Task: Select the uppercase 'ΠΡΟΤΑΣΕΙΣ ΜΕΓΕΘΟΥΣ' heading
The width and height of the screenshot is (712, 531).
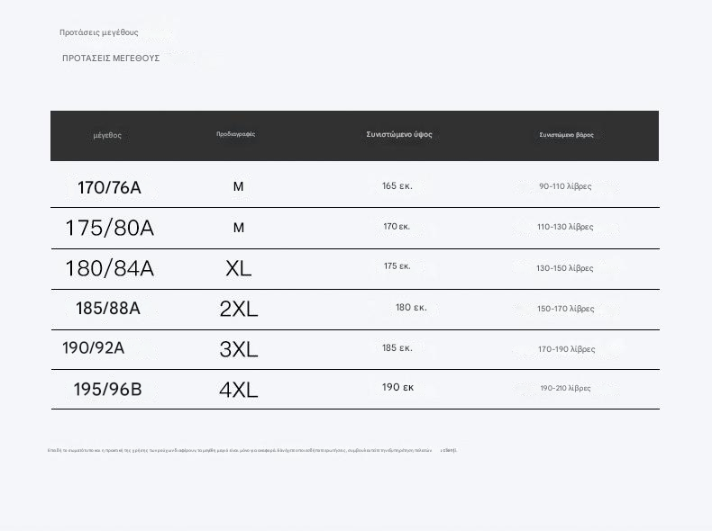Action: point(111,58)
